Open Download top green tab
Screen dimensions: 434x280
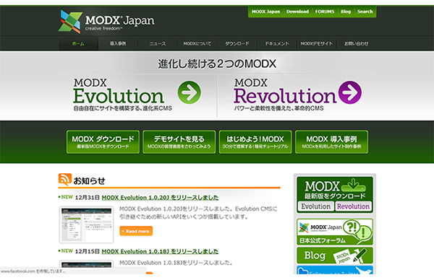297,12
